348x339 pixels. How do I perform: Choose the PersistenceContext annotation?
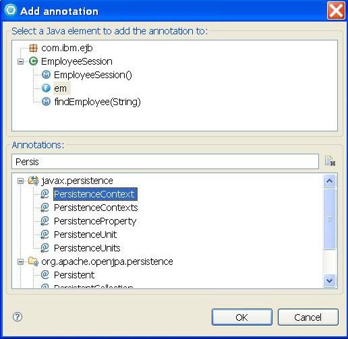(x=95, y=194)
